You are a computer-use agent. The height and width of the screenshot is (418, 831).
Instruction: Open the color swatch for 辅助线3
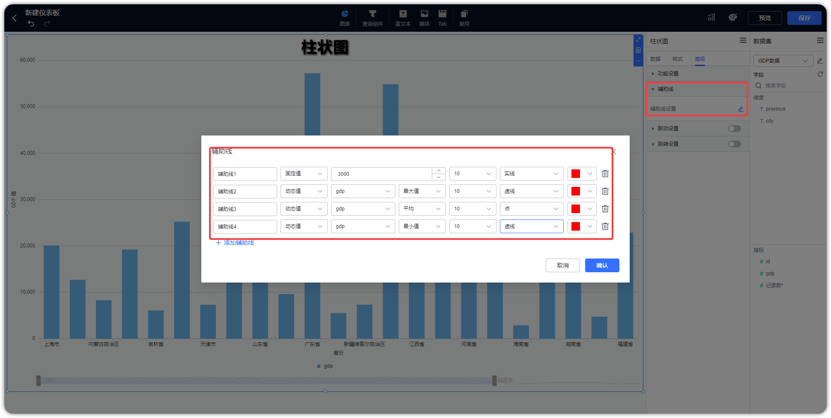582,209
